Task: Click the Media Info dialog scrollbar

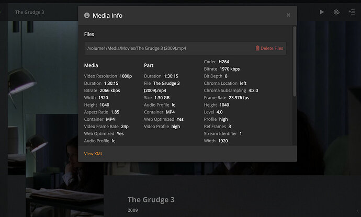Action: point(294,62)
